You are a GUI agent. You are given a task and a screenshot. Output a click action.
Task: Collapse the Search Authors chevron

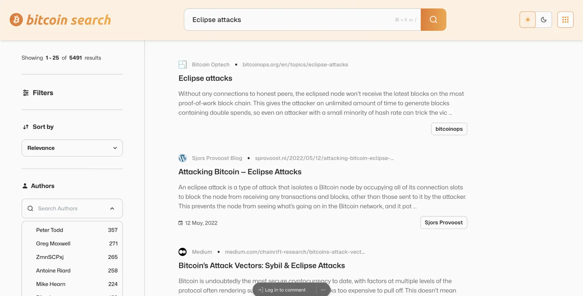(112, 209)
